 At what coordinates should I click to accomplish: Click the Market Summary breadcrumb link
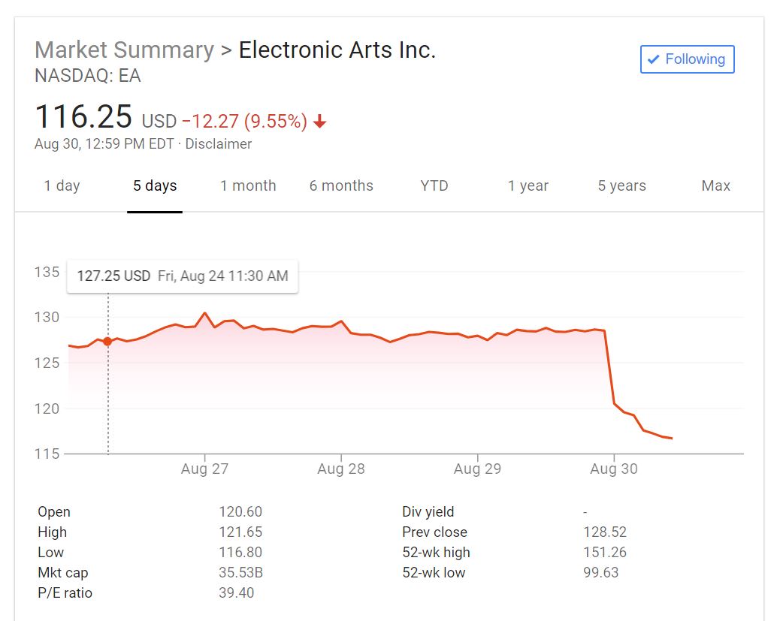coord(124,50)
